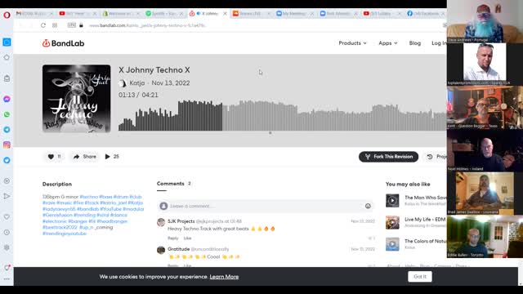Play The Man Who Save suggested track
Screen dimensions: 523x294
click(x=392, y=201)
